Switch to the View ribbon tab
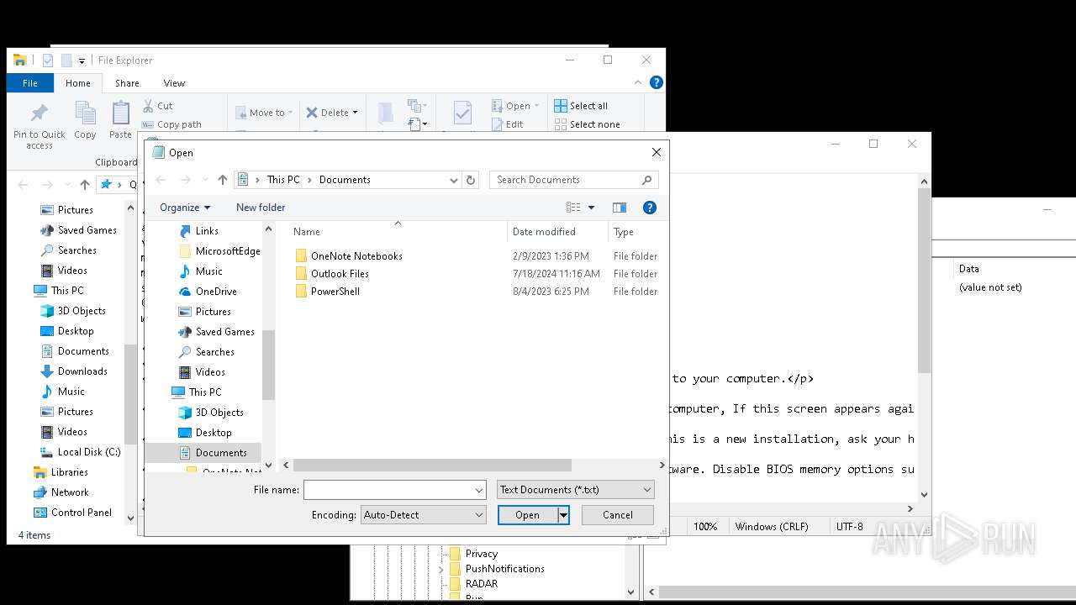 [x=174, y=83]
